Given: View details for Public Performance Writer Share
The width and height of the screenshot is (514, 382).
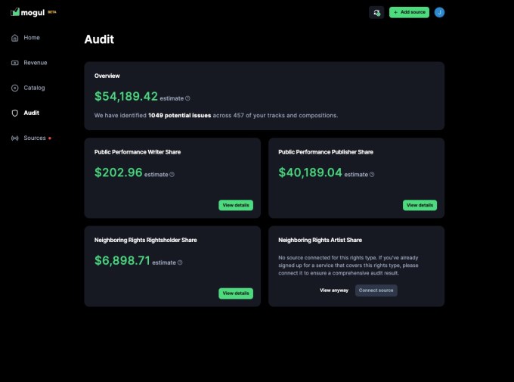Looking at the screenshot, I should click(236, 205).
